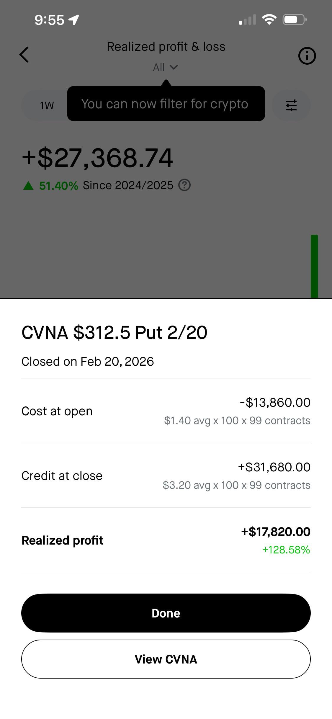Viewport: 332px width, 719px height.
Task: Select the 1W time range tab
Action: click(47, 105)
